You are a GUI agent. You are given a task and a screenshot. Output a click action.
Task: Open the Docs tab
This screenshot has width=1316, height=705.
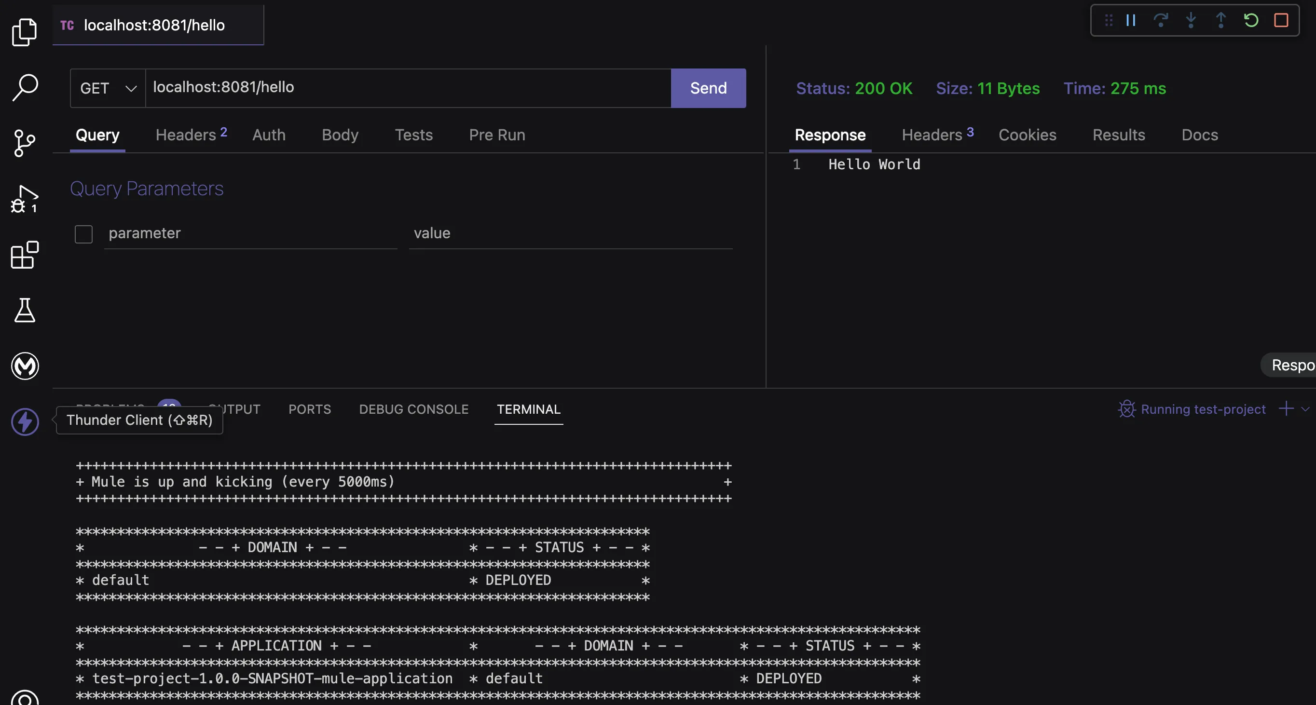tap(1200, 136)
